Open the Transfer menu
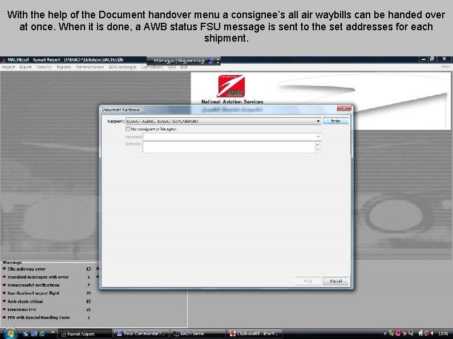This screenshot has height=339, width=453. click(x=44, y=67)
